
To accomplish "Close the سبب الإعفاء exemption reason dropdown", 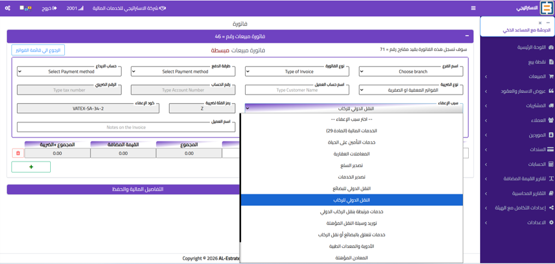I will (354, 109).
